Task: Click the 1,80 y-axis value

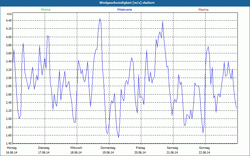Action: coord(9,127)
